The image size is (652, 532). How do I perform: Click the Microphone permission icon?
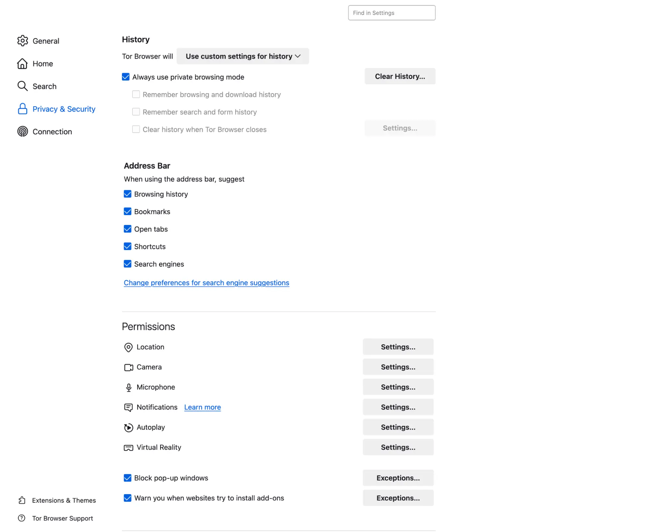[x=129, y=387]
